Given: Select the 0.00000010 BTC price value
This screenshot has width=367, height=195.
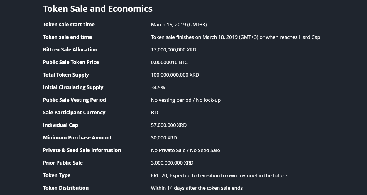Looking at the screenshot, I should [x=169, y=62].
